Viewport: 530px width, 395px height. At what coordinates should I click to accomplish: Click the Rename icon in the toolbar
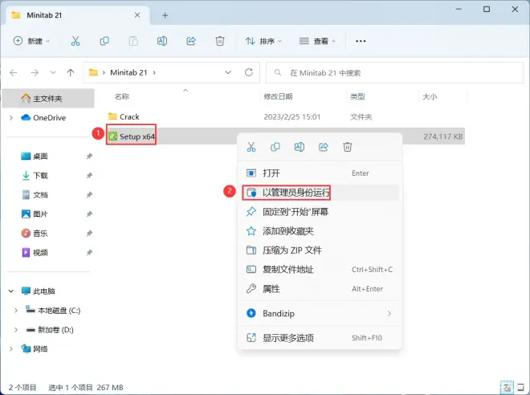pos(162,41)
